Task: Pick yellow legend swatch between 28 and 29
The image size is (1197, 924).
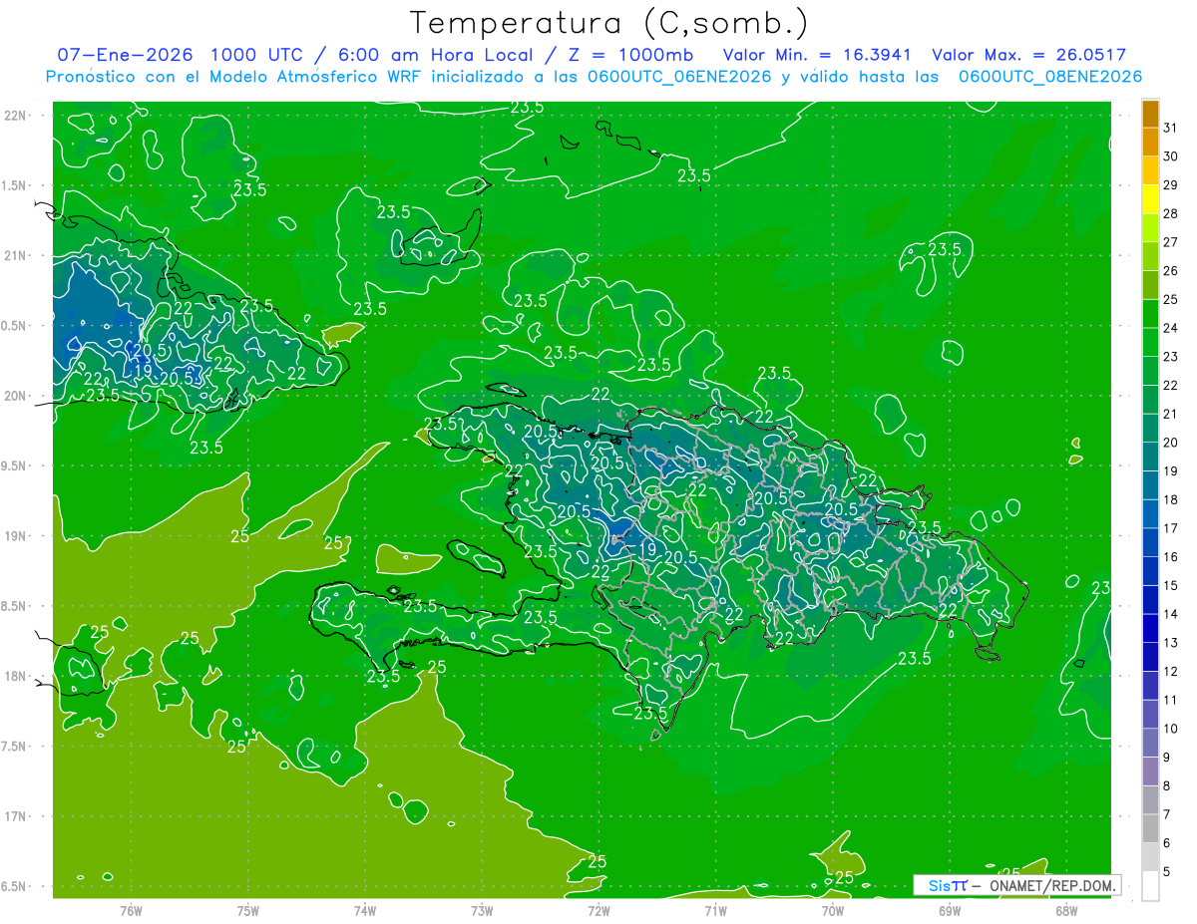Action: 1150,199
